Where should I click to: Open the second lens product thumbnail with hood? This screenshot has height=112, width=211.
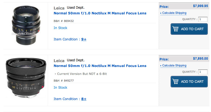coord(26,77)
